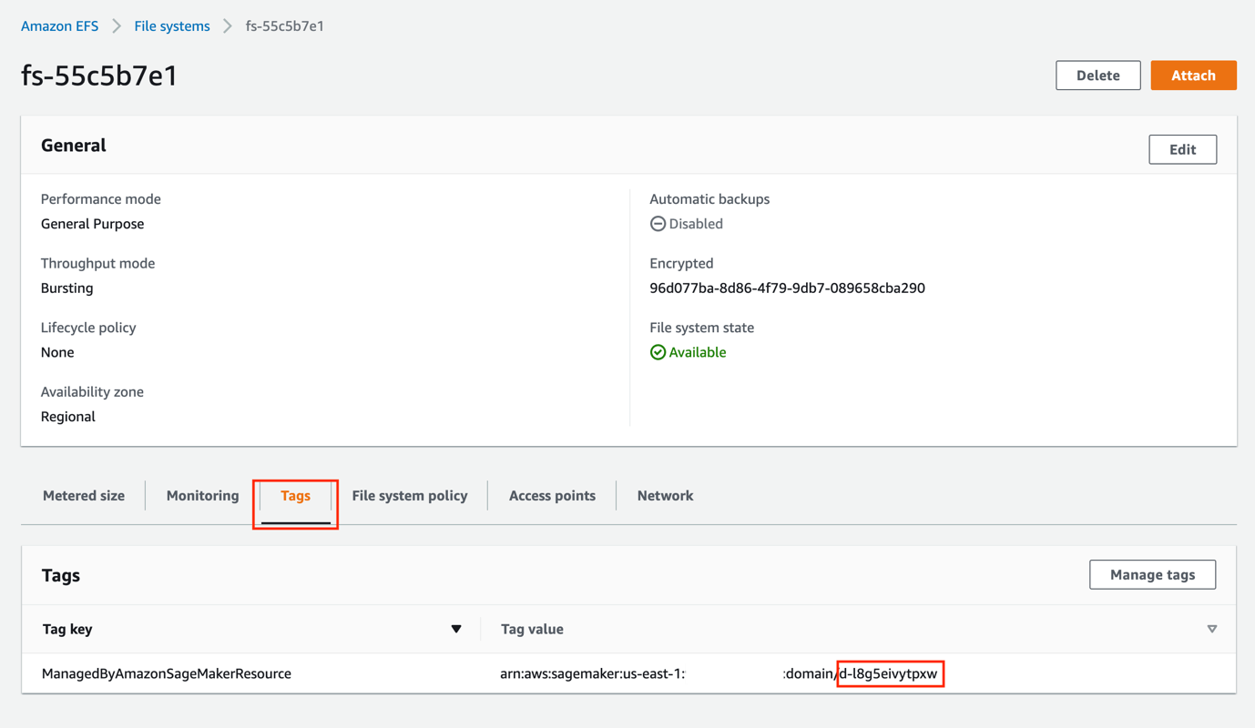This screenshot has height=728, width=1255.
Task: Click the General Purpose performance mode value
Action: point(92,224)
